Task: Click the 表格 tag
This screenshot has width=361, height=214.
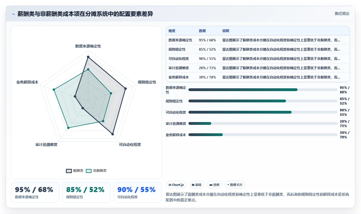Action: pyautogui.click(x=197, y=185)
